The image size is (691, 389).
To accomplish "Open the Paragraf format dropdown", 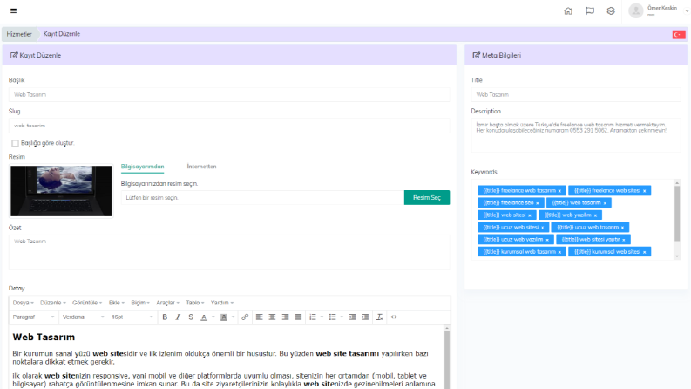I will tap(33, 317).
